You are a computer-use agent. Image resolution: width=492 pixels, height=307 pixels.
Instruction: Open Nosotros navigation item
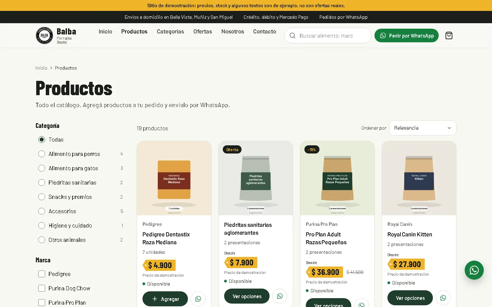(233, 31)
